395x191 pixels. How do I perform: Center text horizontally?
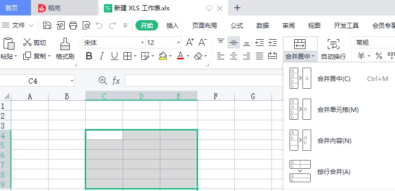(x=234, y=56)
